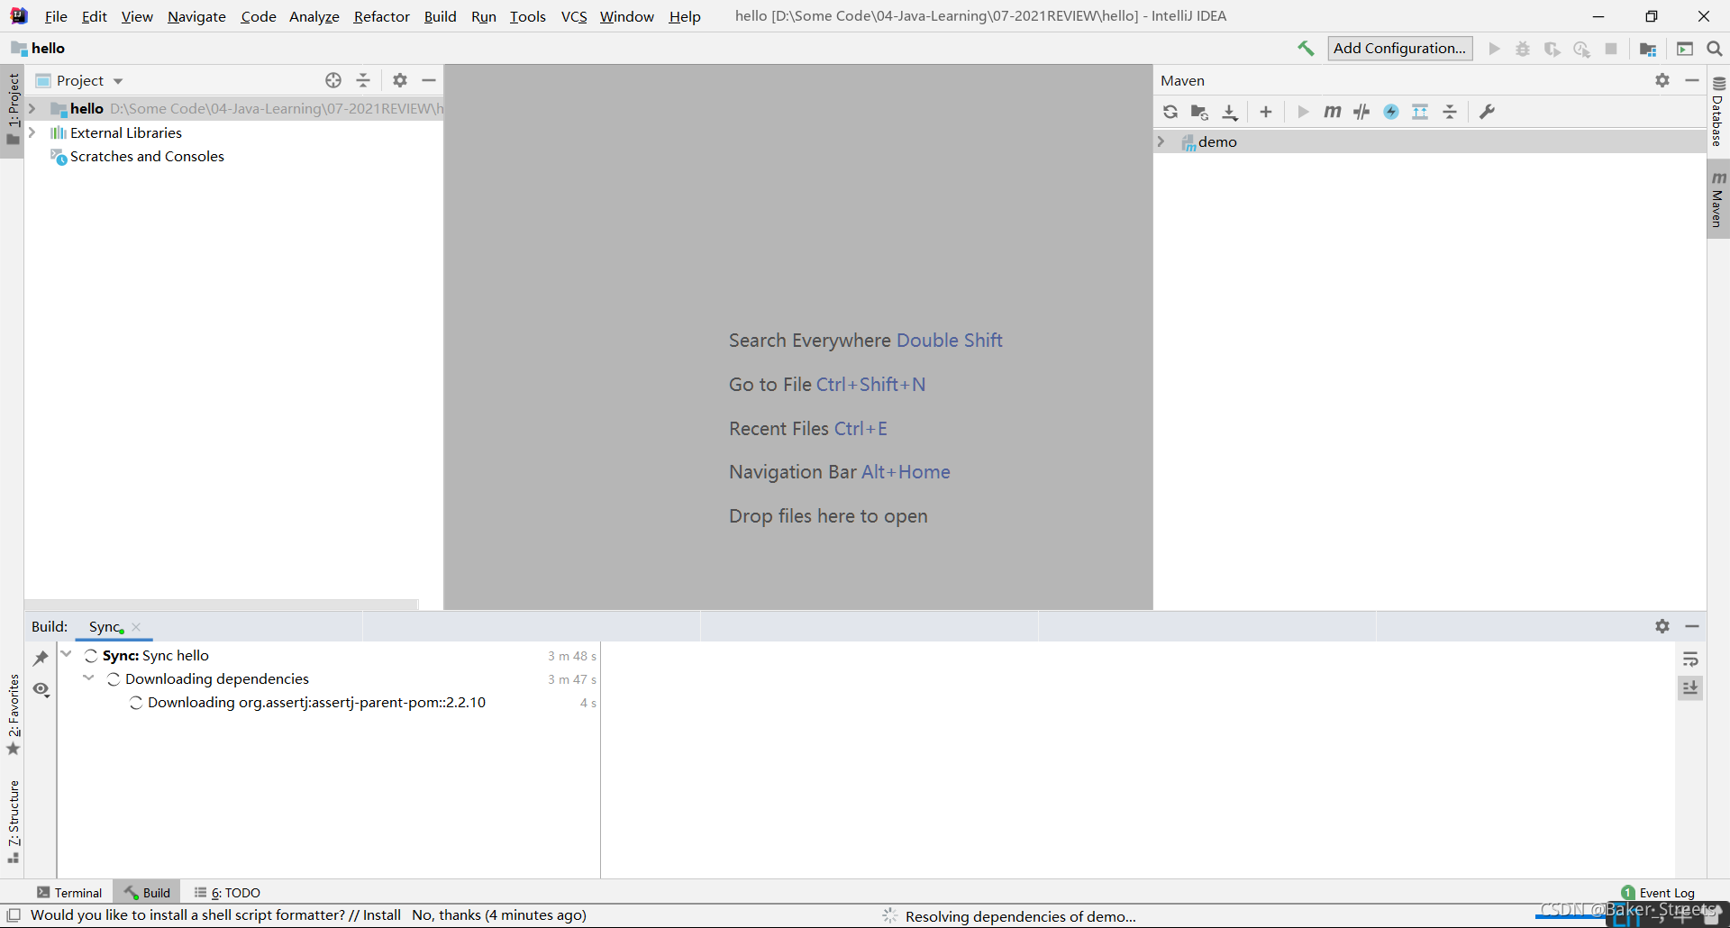Expand demo node in Maven panel

coord(1161,141)
